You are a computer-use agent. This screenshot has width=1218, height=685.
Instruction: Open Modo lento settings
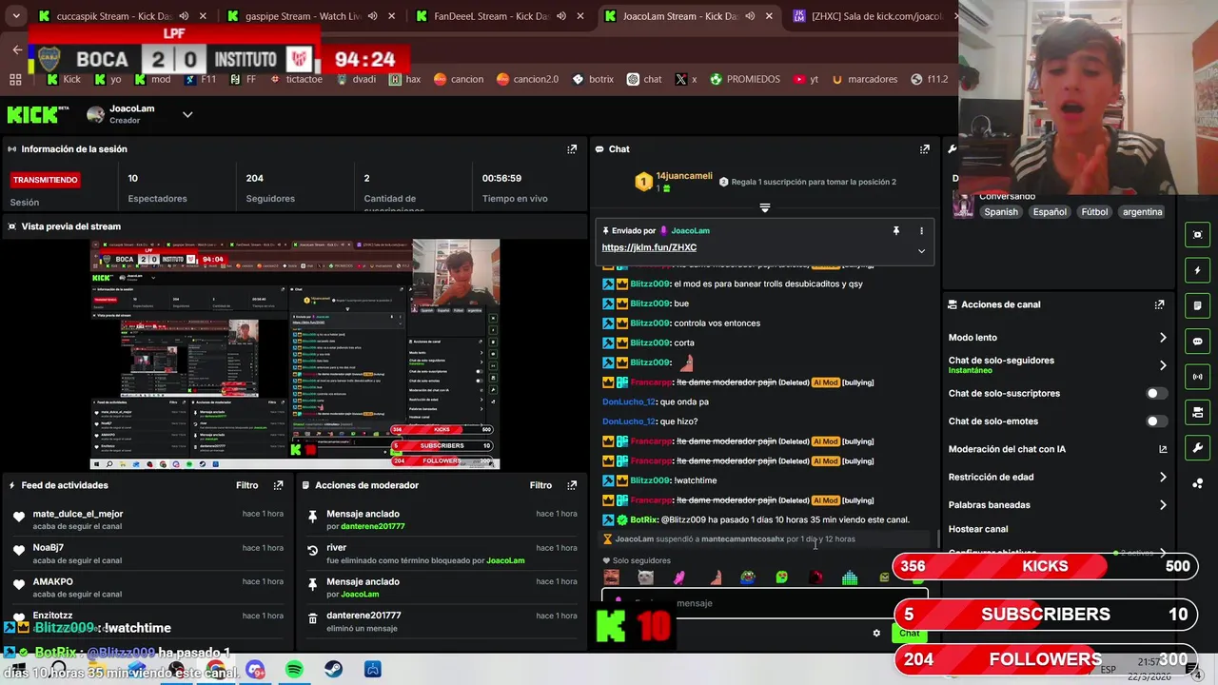click(x=1058, y=338)
